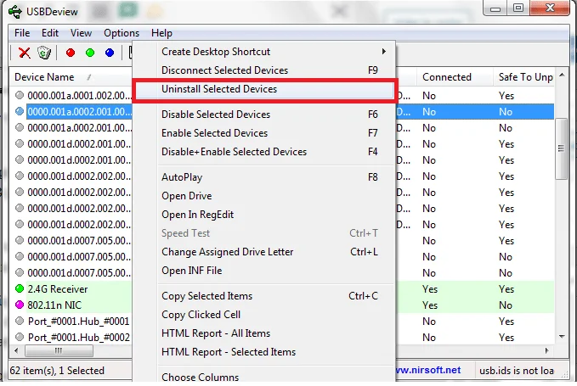577x386 pixels.
Task: Choose HTML Report - All Items
Action: click(216, 333)
